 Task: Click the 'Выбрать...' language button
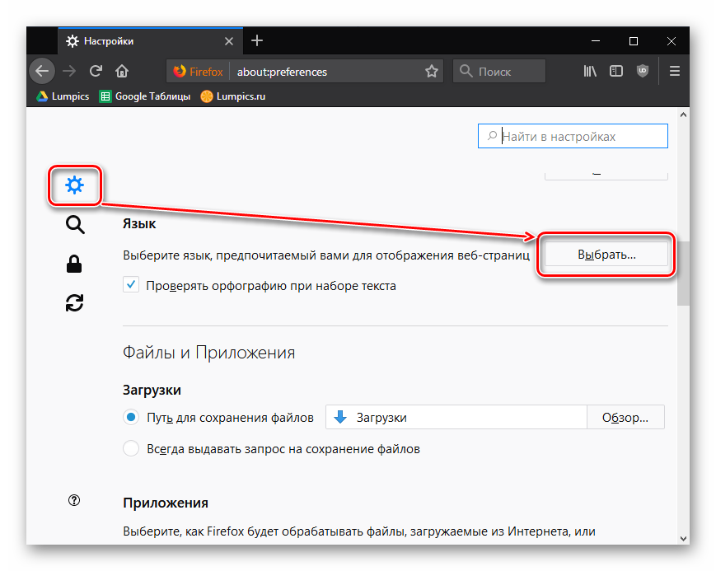[x=606, y=255]
